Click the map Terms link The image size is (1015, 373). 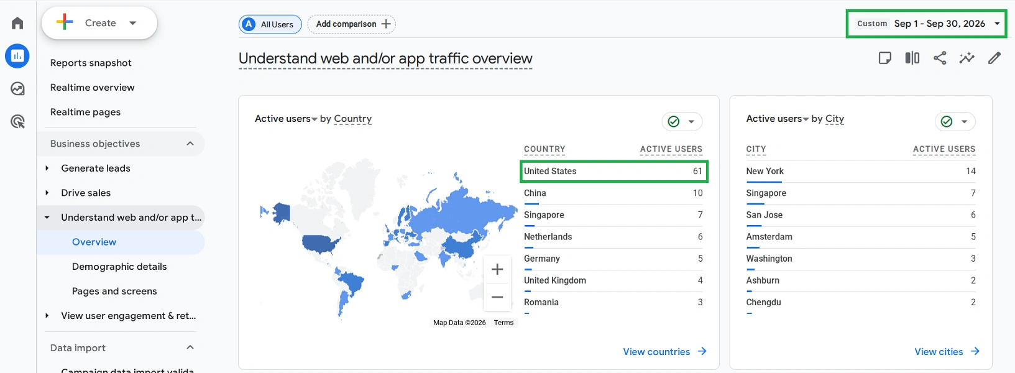pos(503,323)
